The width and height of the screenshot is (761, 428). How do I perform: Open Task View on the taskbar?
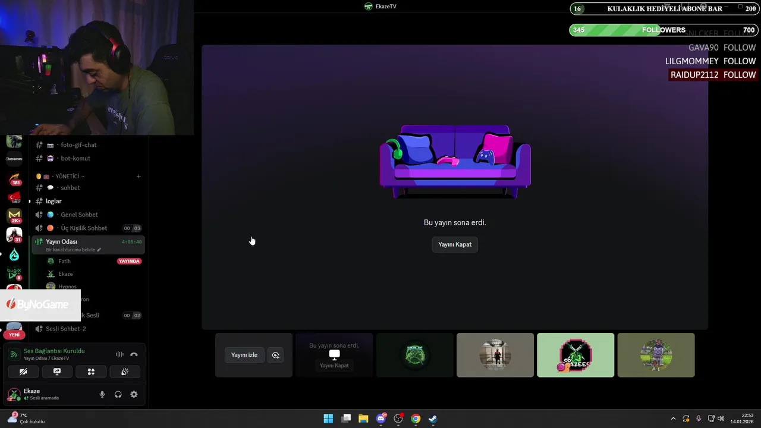click(x=346, y=418)
